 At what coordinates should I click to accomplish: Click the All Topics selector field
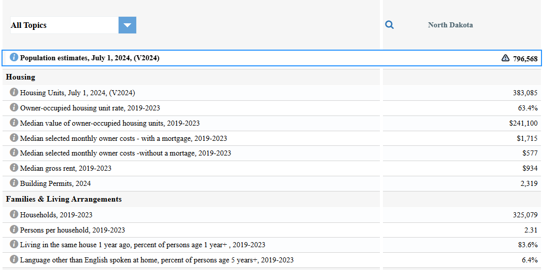tap(64, 25)
